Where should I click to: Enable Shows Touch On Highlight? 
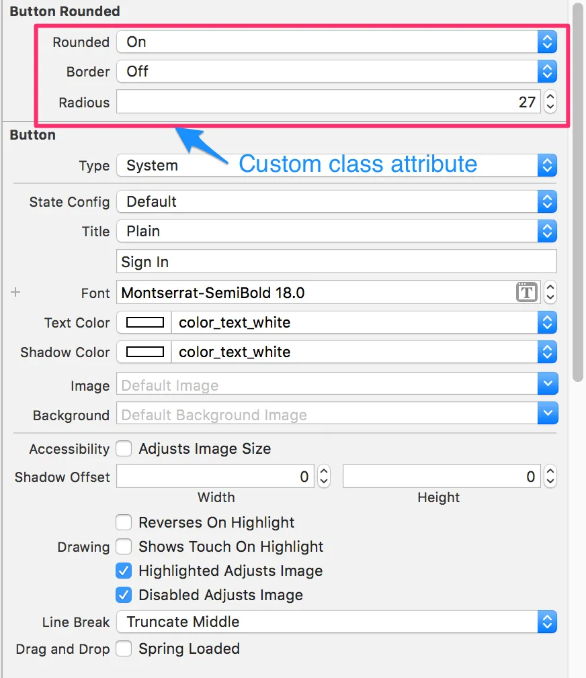pyautogui.click(x=124, y=546)
